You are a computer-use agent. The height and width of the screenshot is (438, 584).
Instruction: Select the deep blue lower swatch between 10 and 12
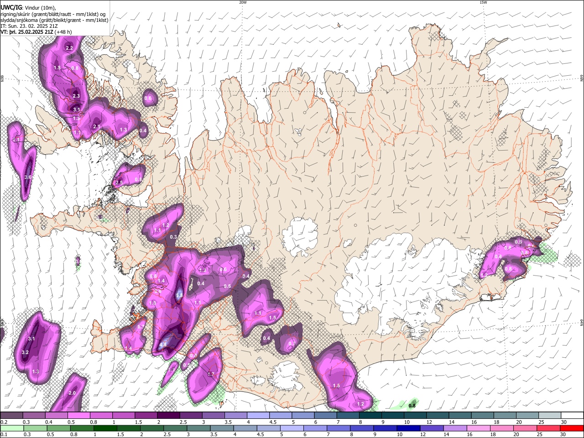pyautogui.click(x=408, y=428)
